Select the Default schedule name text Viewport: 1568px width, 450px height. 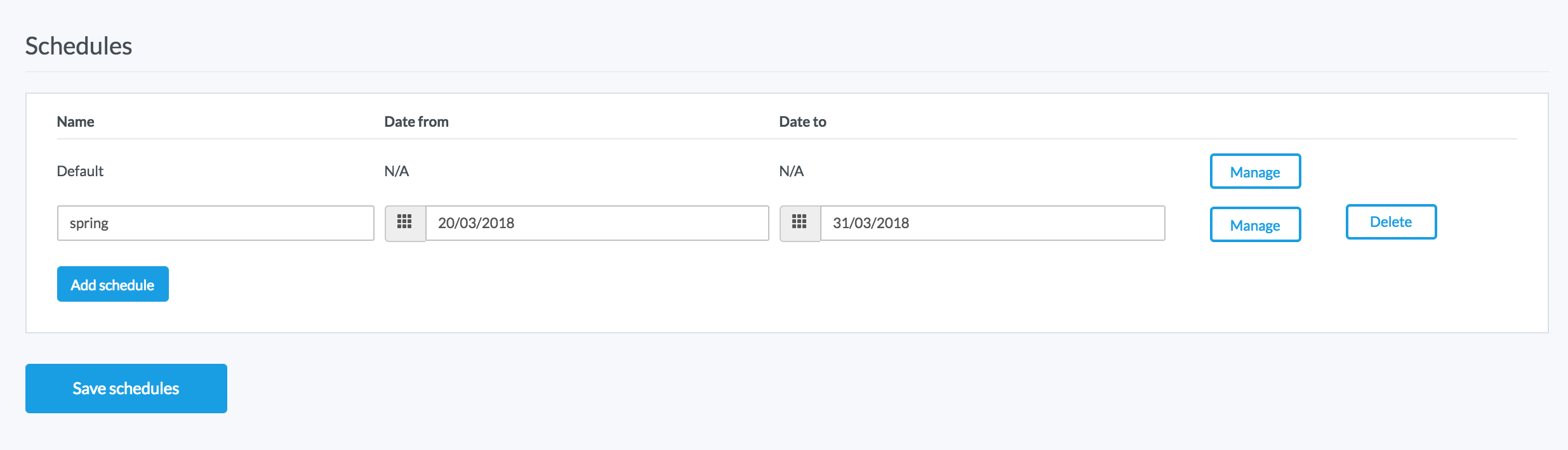(80, 171)
